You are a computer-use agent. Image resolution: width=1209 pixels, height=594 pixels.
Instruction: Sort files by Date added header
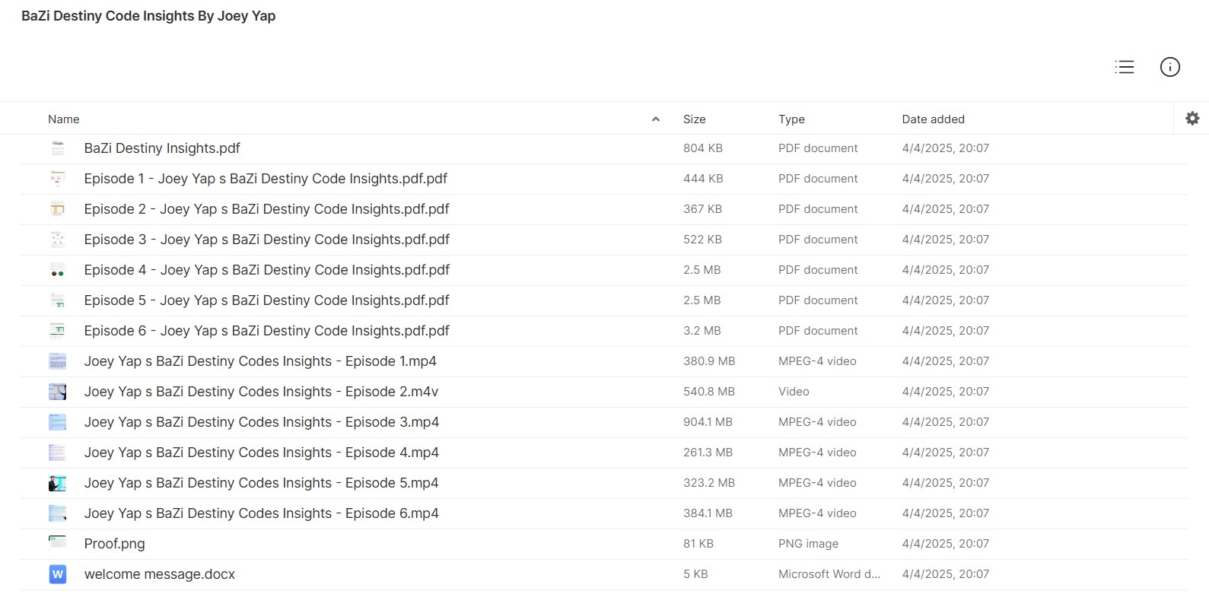[933, 119]
